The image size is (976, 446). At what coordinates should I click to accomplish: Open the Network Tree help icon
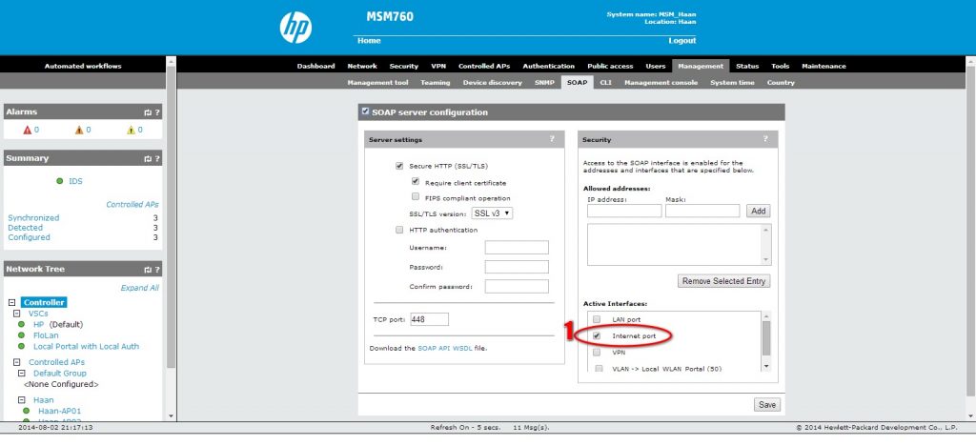pyautogui.click(x=157, y=270)
